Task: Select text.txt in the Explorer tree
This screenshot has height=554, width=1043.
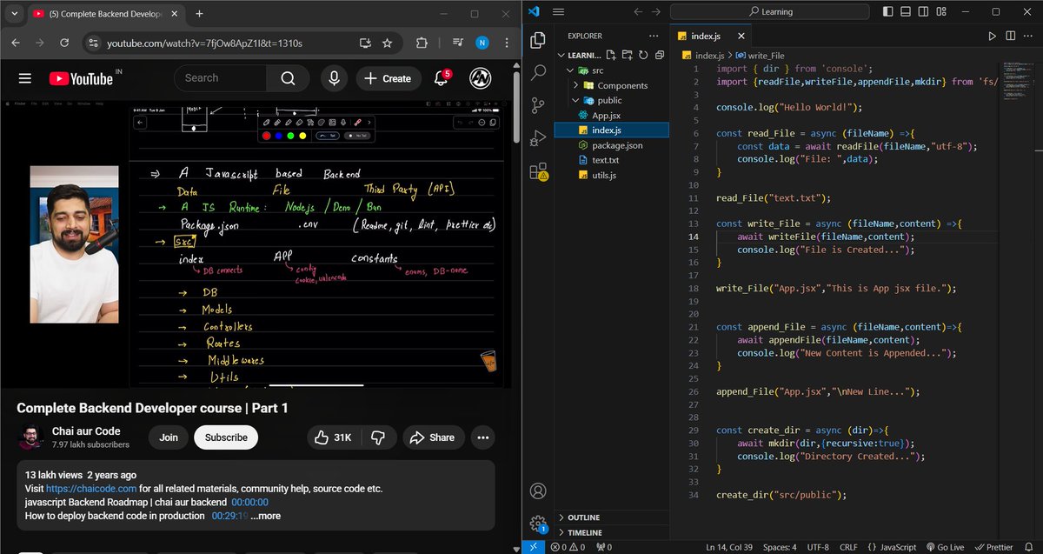Action: [x=607, y=160]
